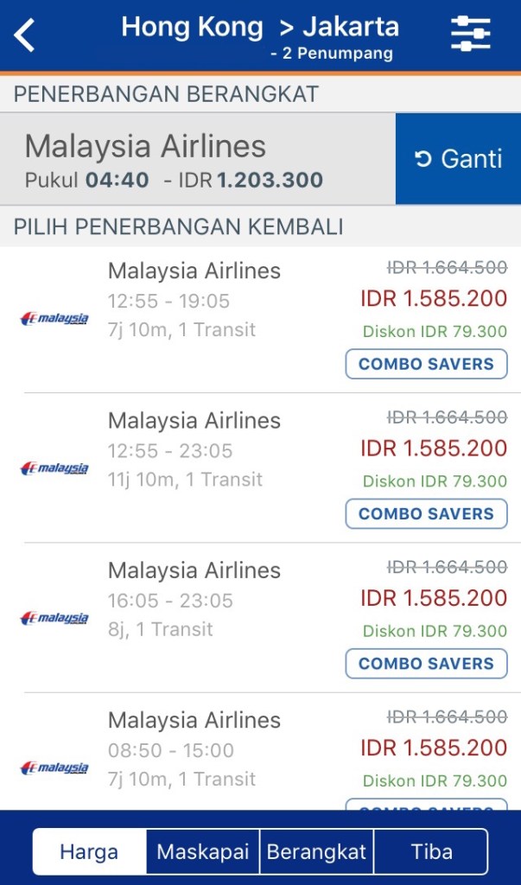Viewport: 521px width, 885px height.
Task: Open the Maskapai tab
Action: pyautogui.click(x=202, y=851)
